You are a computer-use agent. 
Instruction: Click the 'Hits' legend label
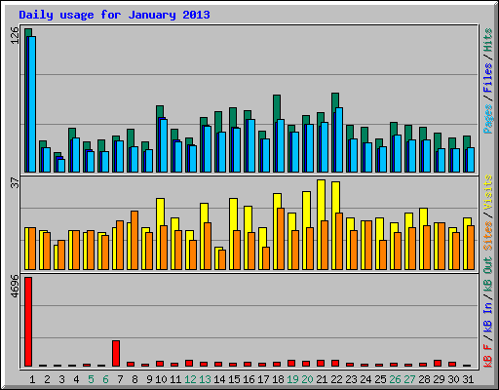487,40
